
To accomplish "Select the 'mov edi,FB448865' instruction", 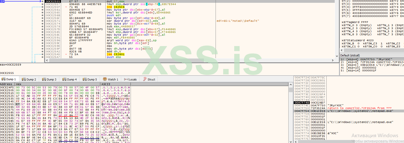I will point(121,38).
